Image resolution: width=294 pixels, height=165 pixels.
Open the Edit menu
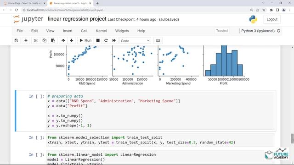coord(34,31)
